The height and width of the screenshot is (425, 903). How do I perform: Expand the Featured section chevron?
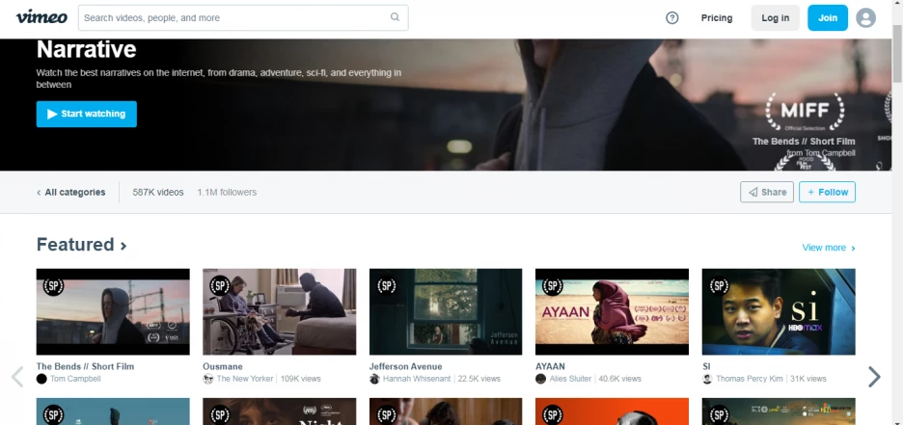click(123, 246)
